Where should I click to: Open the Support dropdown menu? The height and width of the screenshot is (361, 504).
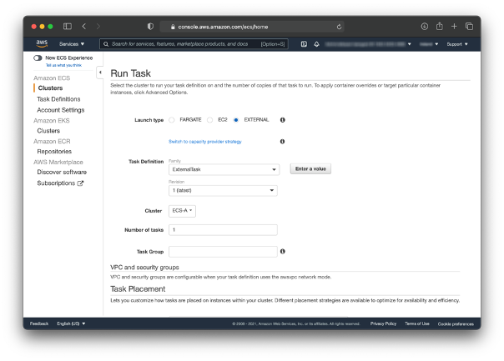[x=457, y=44]
